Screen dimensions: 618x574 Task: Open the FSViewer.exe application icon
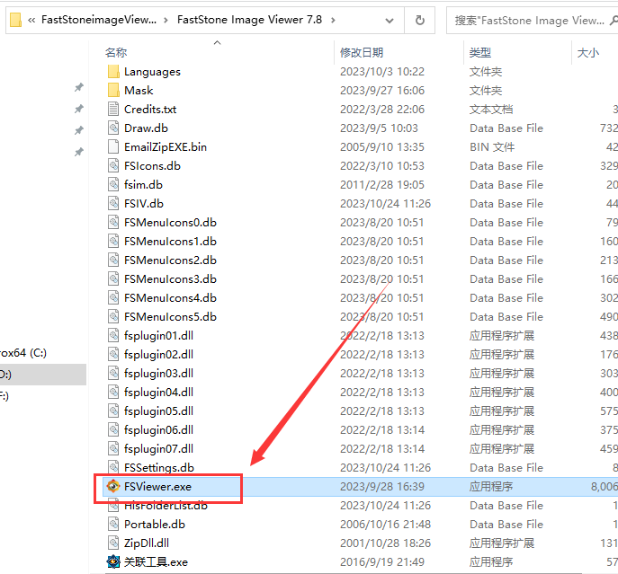113,486
